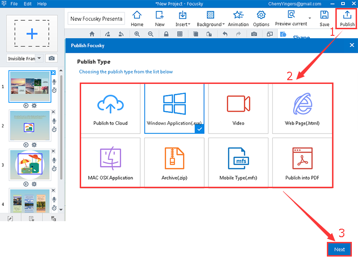Image resolution: width=358 pixels, height=257 pixels.
Task: Open the Help menu
Action: pos(42,4)
